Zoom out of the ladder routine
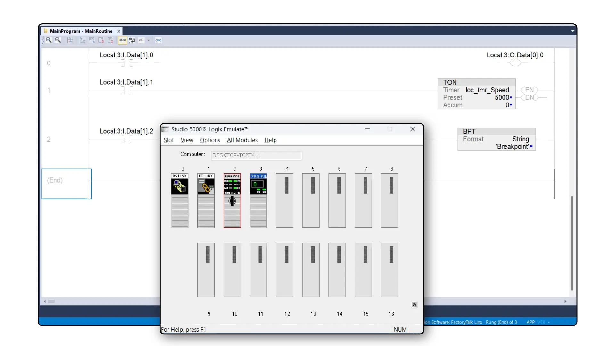The image size is (615, 346). point(58,40)
